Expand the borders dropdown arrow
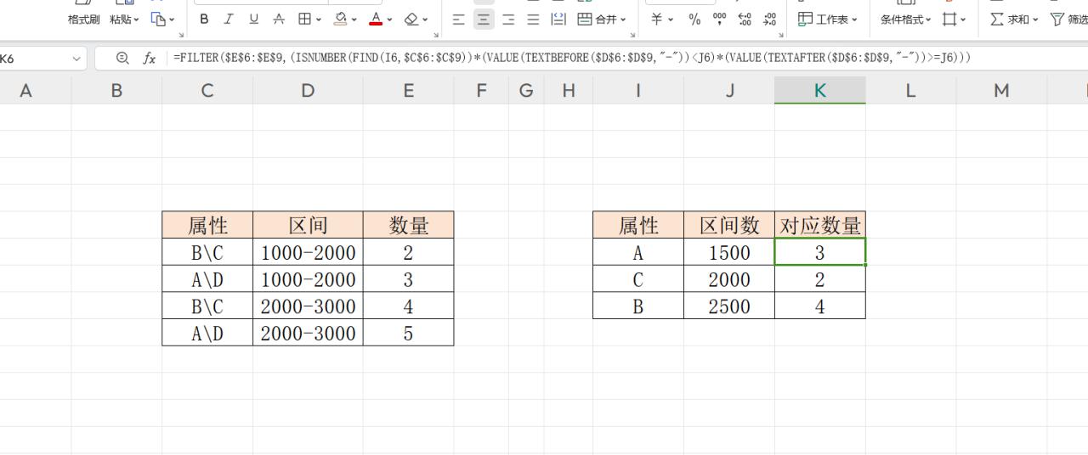Screen dimensions: 1088x455 tap(319, 19)
